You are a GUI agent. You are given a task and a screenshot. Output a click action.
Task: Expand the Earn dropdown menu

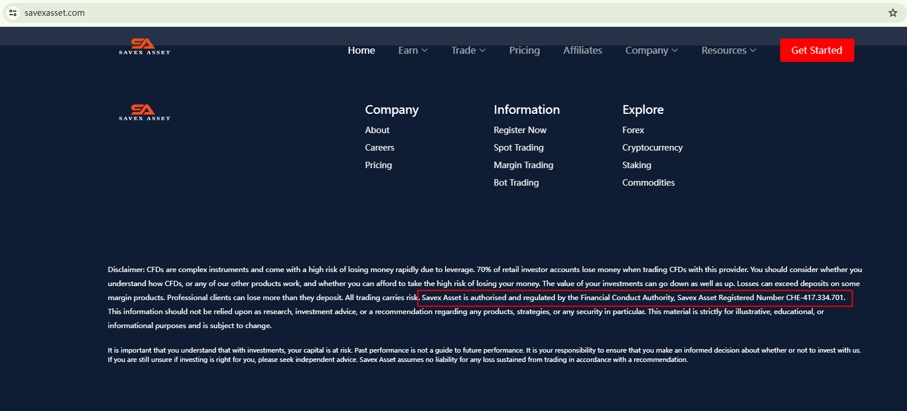[x=413, y=50]
